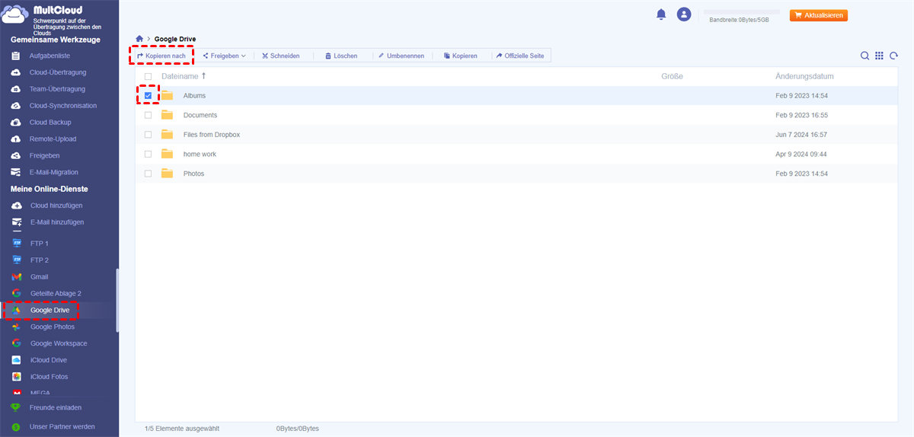Sort by Dateiname column arrow
The image size is (914, 437).
coord(203,76)
